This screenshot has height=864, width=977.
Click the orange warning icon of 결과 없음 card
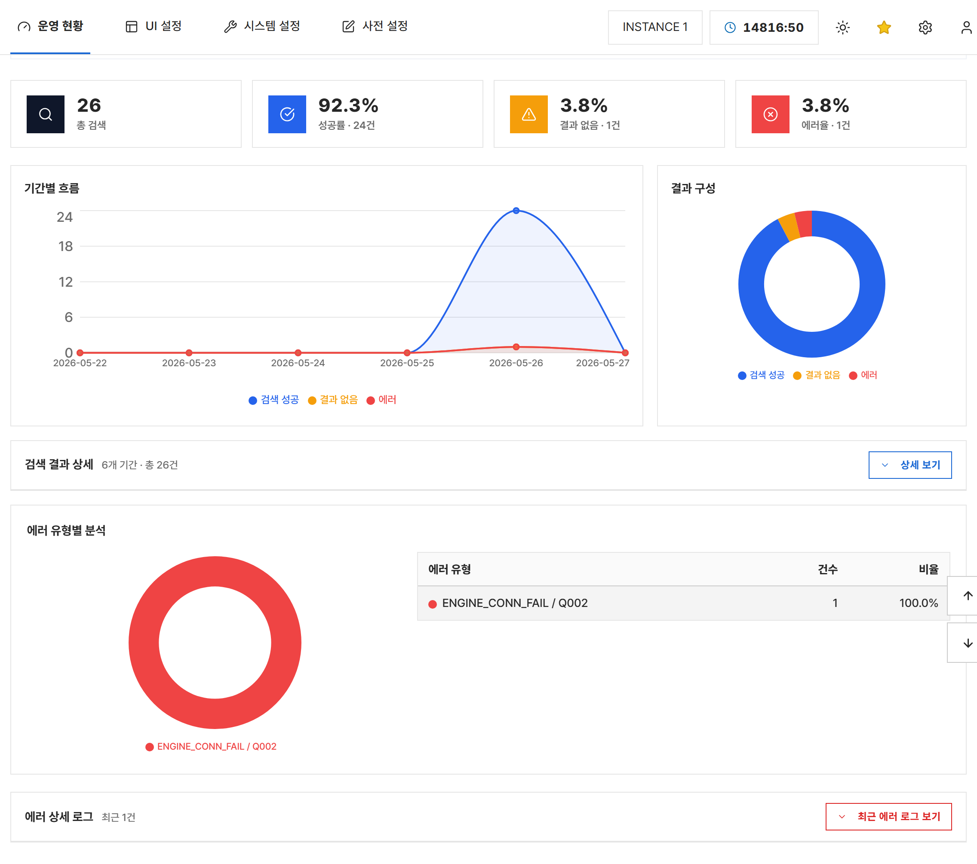pyautogui.click(x=528, y=114)
